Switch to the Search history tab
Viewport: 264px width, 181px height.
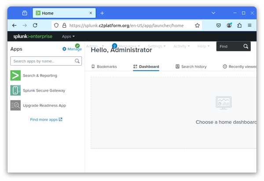pos(191,66)
